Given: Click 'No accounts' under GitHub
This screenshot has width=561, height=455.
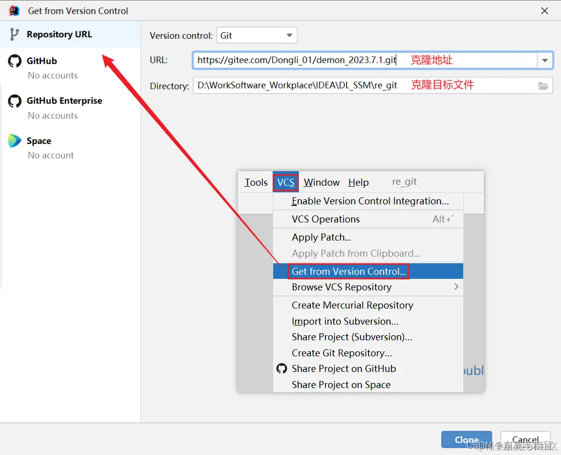Looking at the screenshot, I should coord(52,75).
